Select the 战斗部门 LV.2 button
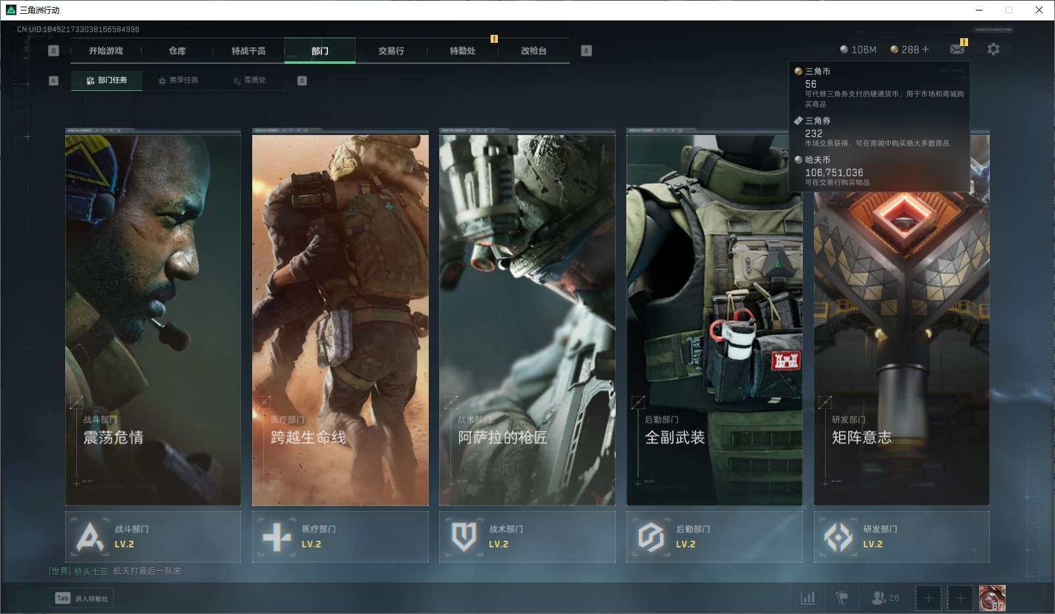Image resolution: width=1055 pixels, height=614 pixels. [x=153, y=537]
